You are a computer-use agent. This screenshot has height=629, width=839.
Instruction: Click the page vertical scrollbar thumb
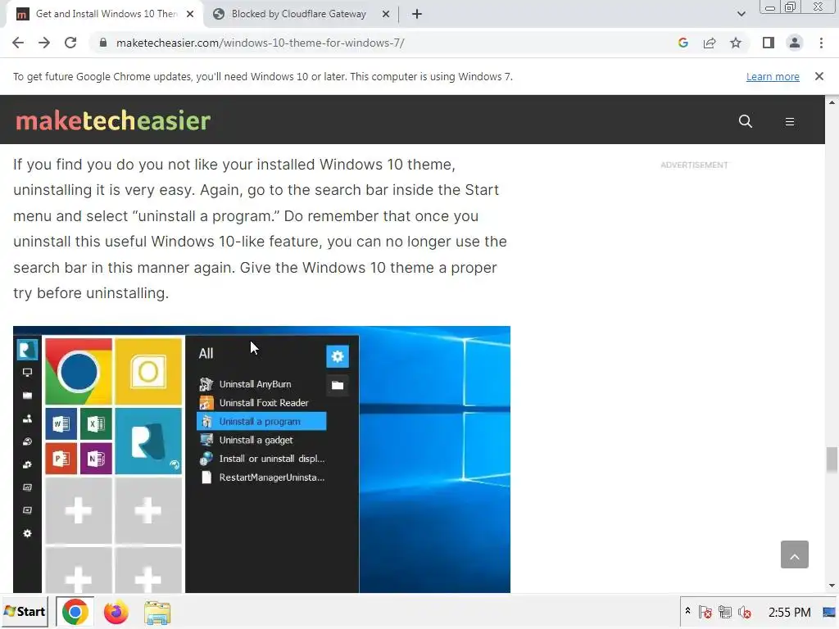pyautogui.click(x=832, y=460)
